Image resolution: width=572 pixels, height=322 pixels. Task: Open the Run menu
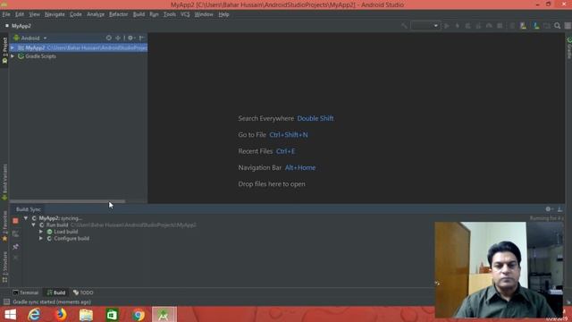point(154,14)
